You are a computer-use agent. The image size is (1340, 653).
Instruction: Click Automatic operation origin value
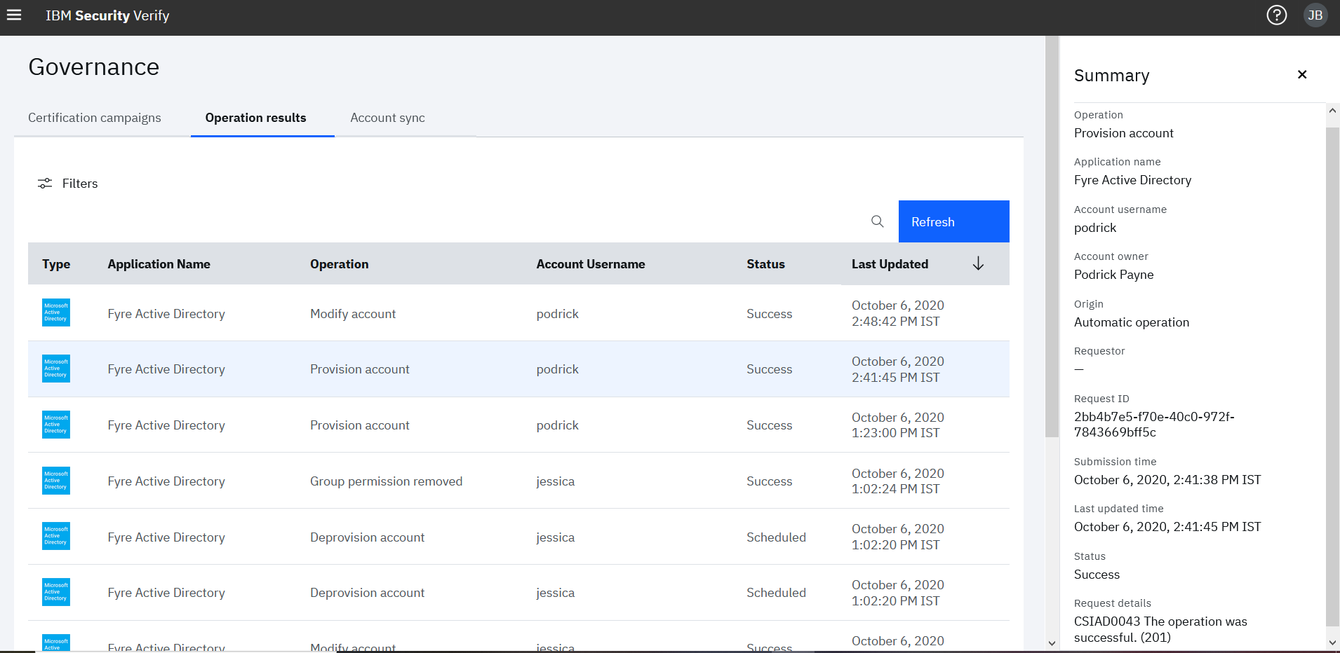tap(1132, 322)
